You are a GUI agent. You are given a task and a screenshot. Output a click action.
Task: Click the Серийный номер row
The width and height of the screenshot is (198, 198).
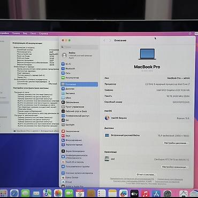click(x=147, y=102)
